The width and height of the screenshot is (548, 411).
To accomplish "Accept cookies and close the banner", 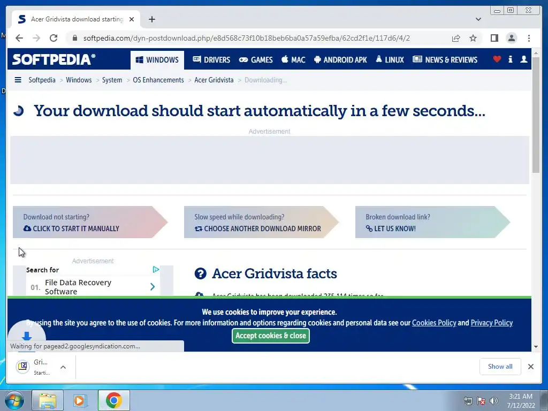I will pos(270,336).
